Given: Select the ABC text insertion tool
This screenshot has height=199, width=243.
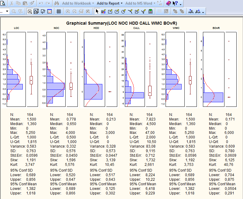Looking at the screenshot, I should coord(104,11).
